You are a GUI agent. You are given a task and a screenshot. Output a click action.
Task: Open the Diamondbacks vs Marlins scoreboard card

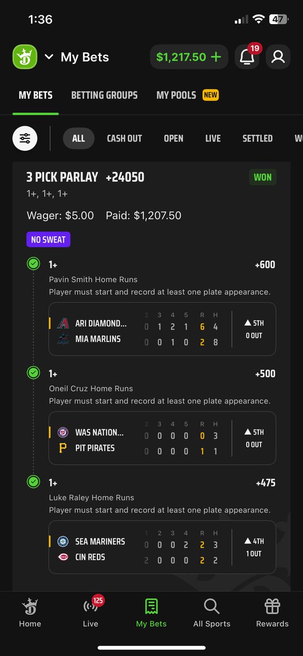162,329
